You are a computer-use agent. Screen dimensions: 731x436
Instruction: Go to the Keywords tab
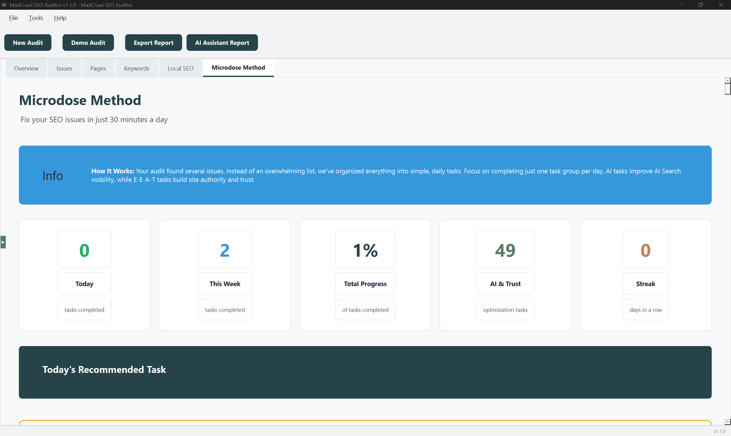(x=136, y=69)
